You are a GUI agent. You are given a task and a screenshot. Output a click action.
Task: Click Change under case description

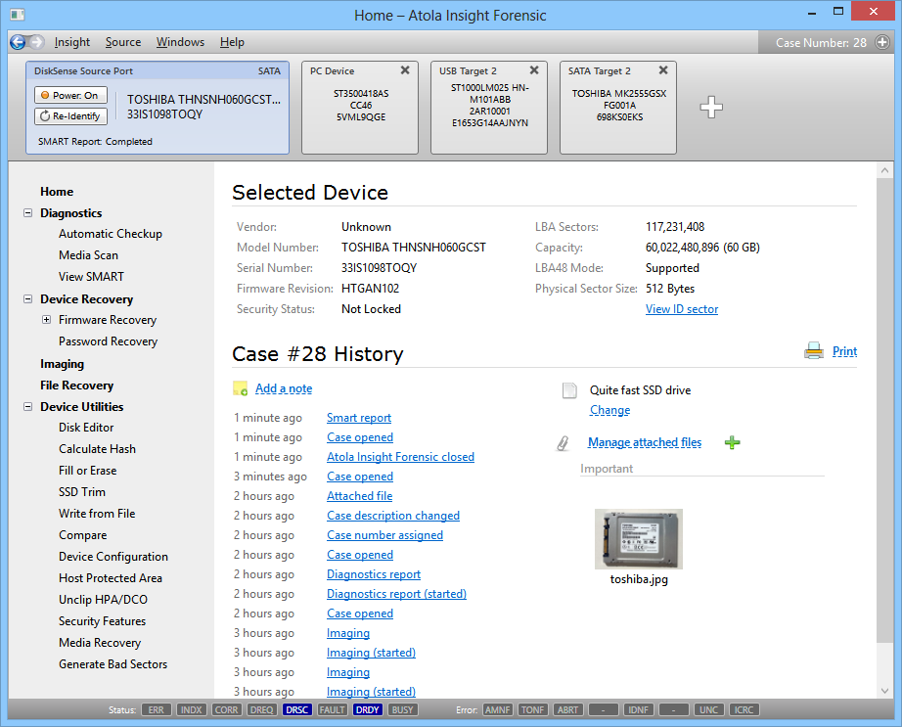[609, 410]
